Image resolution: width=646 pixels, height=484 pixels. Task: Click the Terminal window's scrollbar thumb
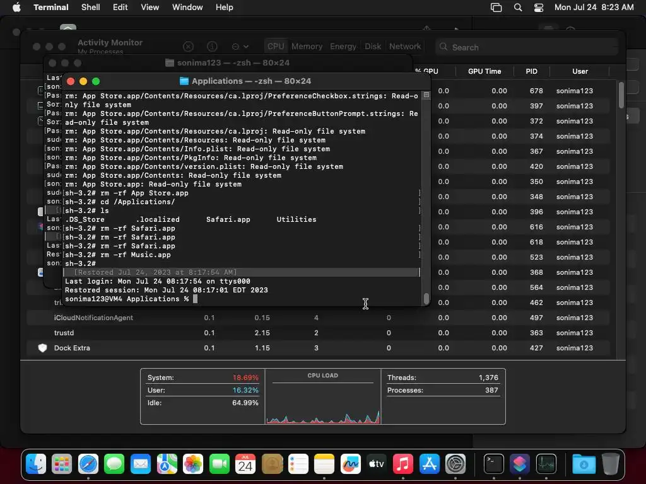coord(426,298)
